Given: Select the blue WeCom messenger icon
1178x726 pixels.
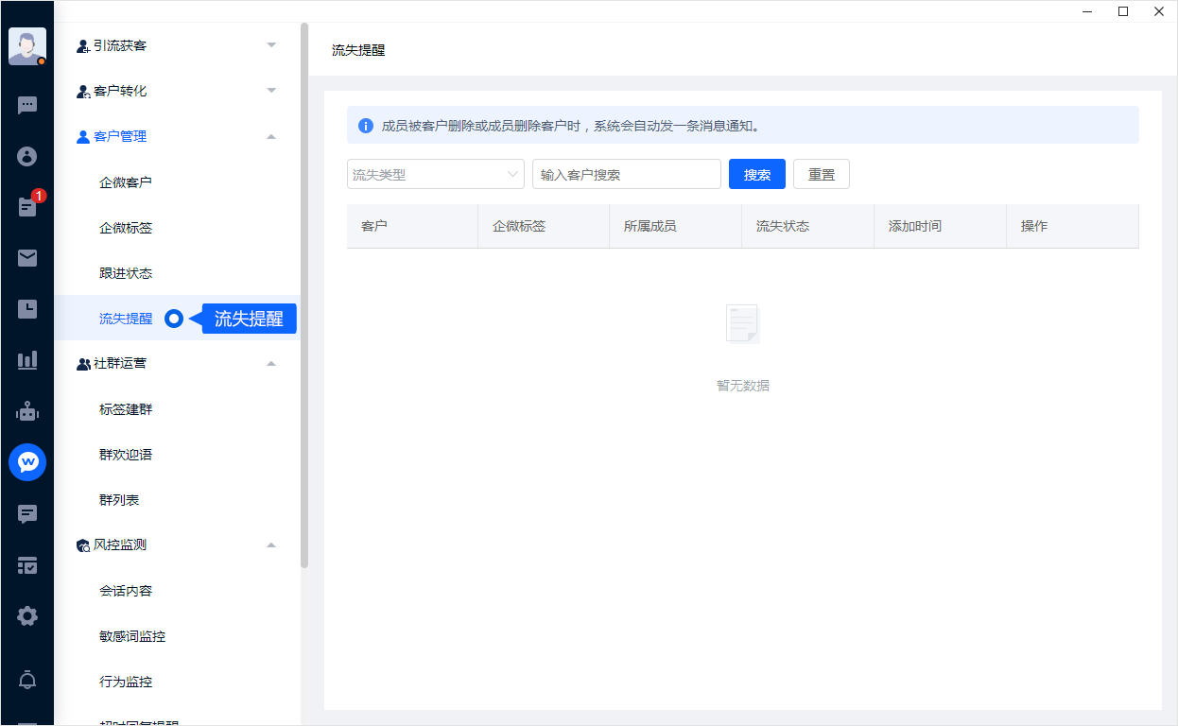Looking at the screenshot, I should 27,462.
